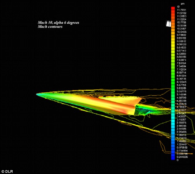Select the 0 value at the legend bottom
This screenshot has height=174, width=195.
point(177,160)
